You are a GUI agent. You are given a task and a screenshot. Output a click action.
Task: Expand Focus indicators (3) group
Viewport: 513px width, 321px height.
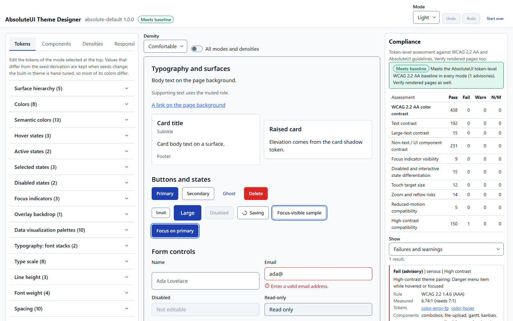(x=72, y=198)
